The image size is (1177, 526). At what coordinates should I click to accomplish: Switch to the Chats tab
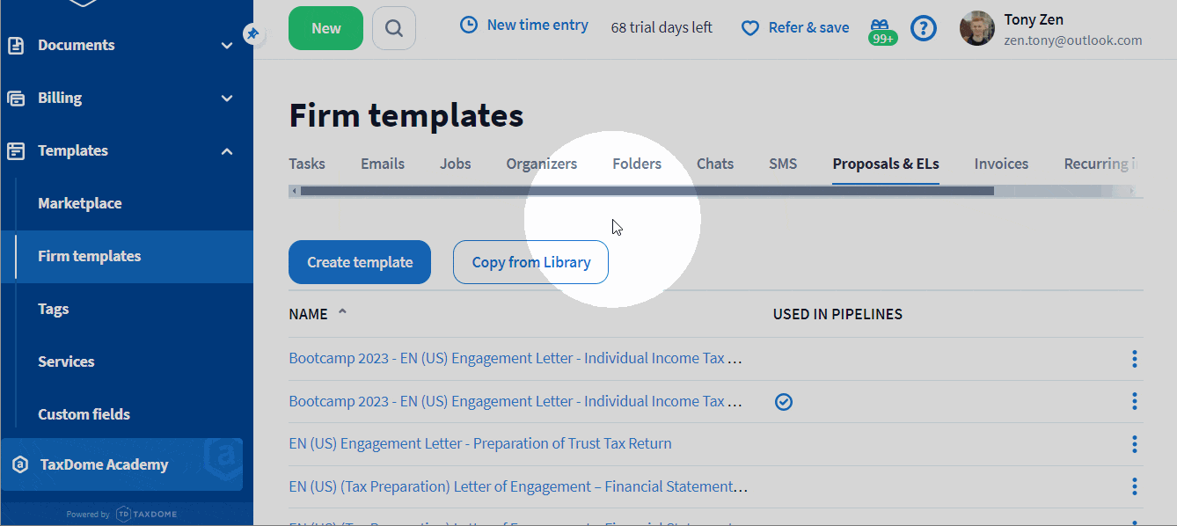[715, 164]
